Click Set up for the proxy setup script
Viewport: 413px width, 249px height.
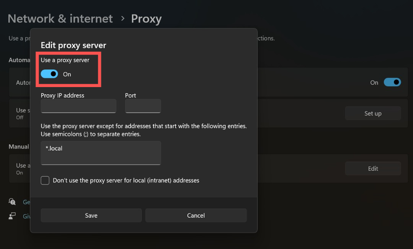pos(373,113)
